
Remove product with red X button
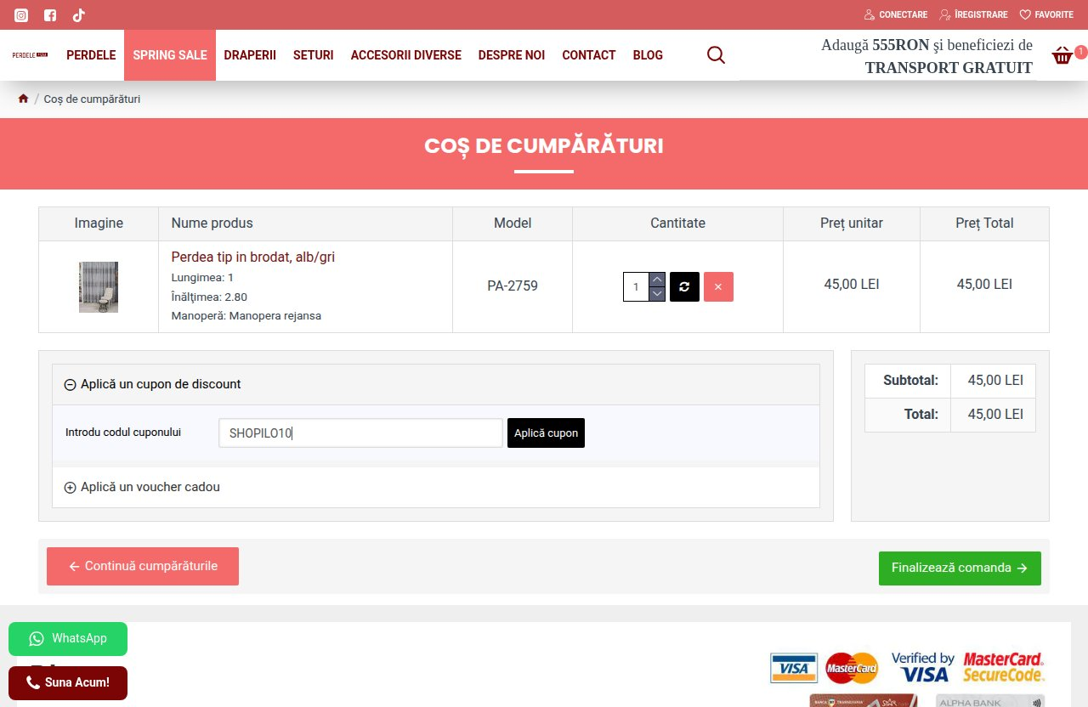coord(718,286)
